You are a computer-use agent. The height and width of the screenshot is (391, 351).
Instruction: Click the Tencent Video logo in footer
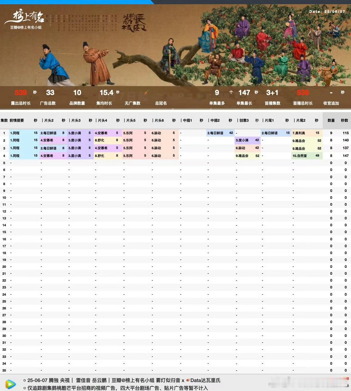[x=10, y=384]
